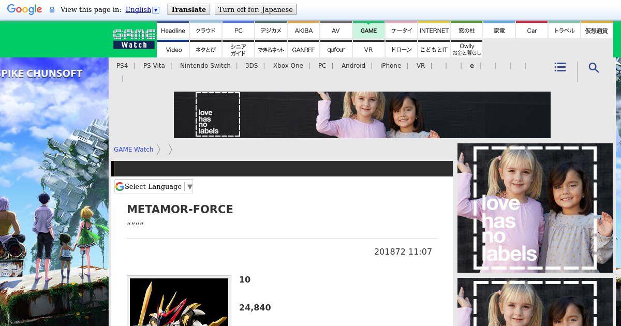This screenshot has height=326, width=621.
Task: Open the Video tab
Action: [x=173, y=49]
